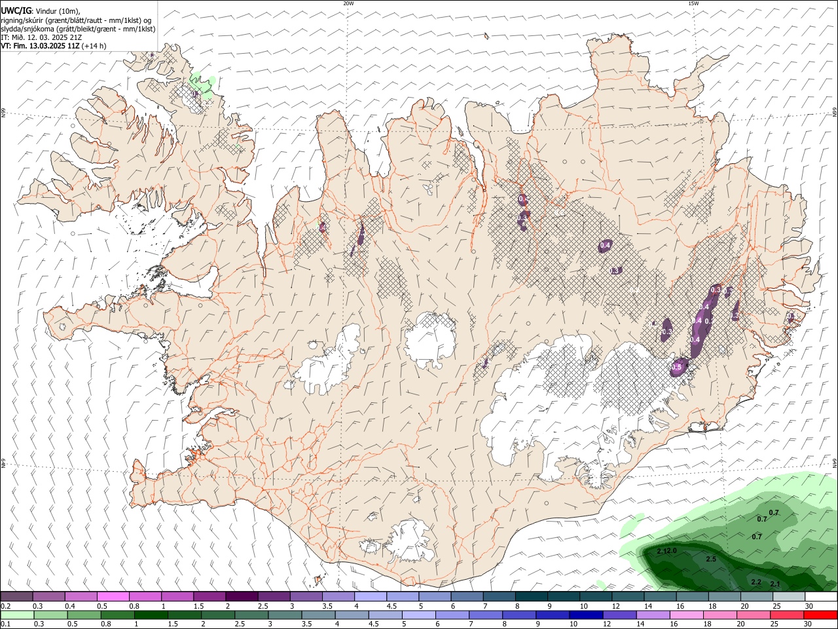The image size is (838, 629).
Task: Click the '2.2' precipitation value on the map
Action: tap(756, 582)
